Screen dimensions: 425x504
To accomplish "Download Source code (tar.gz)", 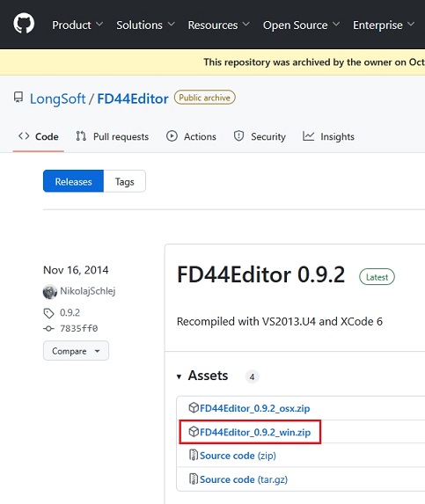I will tap(244, 479).
